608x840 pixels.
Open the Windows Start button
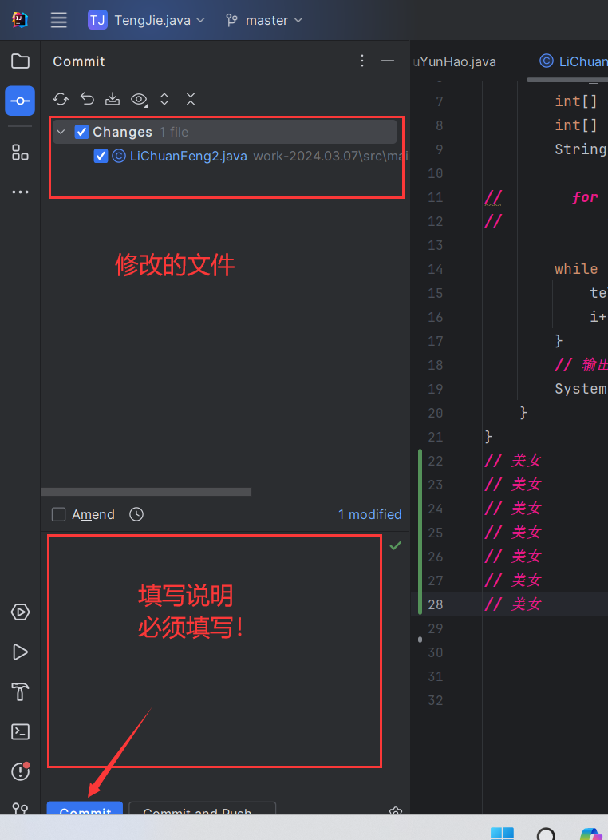(502, 834)
